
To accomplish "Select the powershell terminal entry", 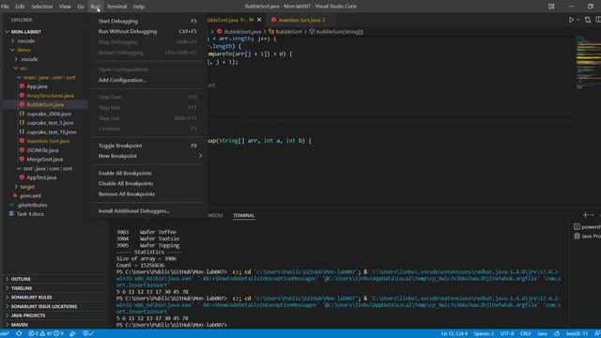I will coord(587,227).
